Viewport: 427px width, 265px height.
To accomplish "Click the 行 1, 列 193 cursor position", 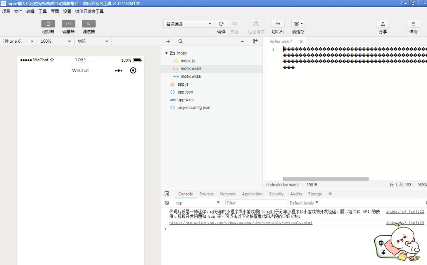I will click(x=400, y=185).
